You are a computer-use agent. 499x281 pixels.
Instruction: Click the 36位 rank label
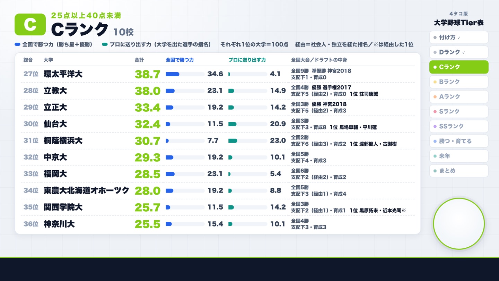point(31,224)
